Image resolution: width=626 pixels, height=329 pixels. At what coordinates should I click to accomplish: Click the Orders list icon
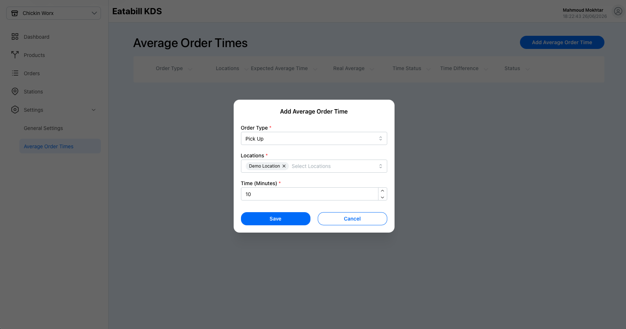point(15,73)
